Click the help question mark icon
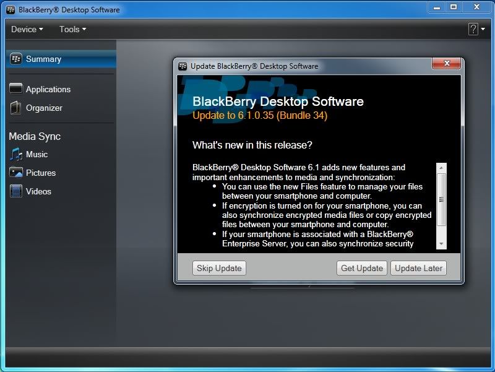 point(473,29)
